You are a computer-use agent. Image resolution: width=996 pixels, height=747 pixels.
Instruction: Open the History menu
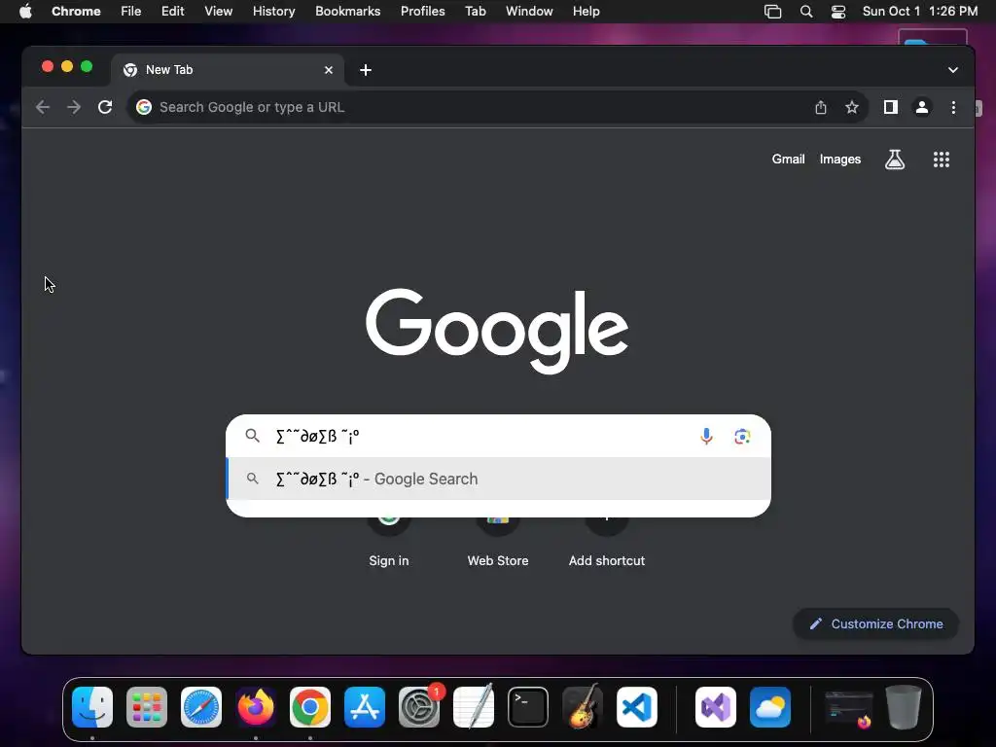click(273, 12)
